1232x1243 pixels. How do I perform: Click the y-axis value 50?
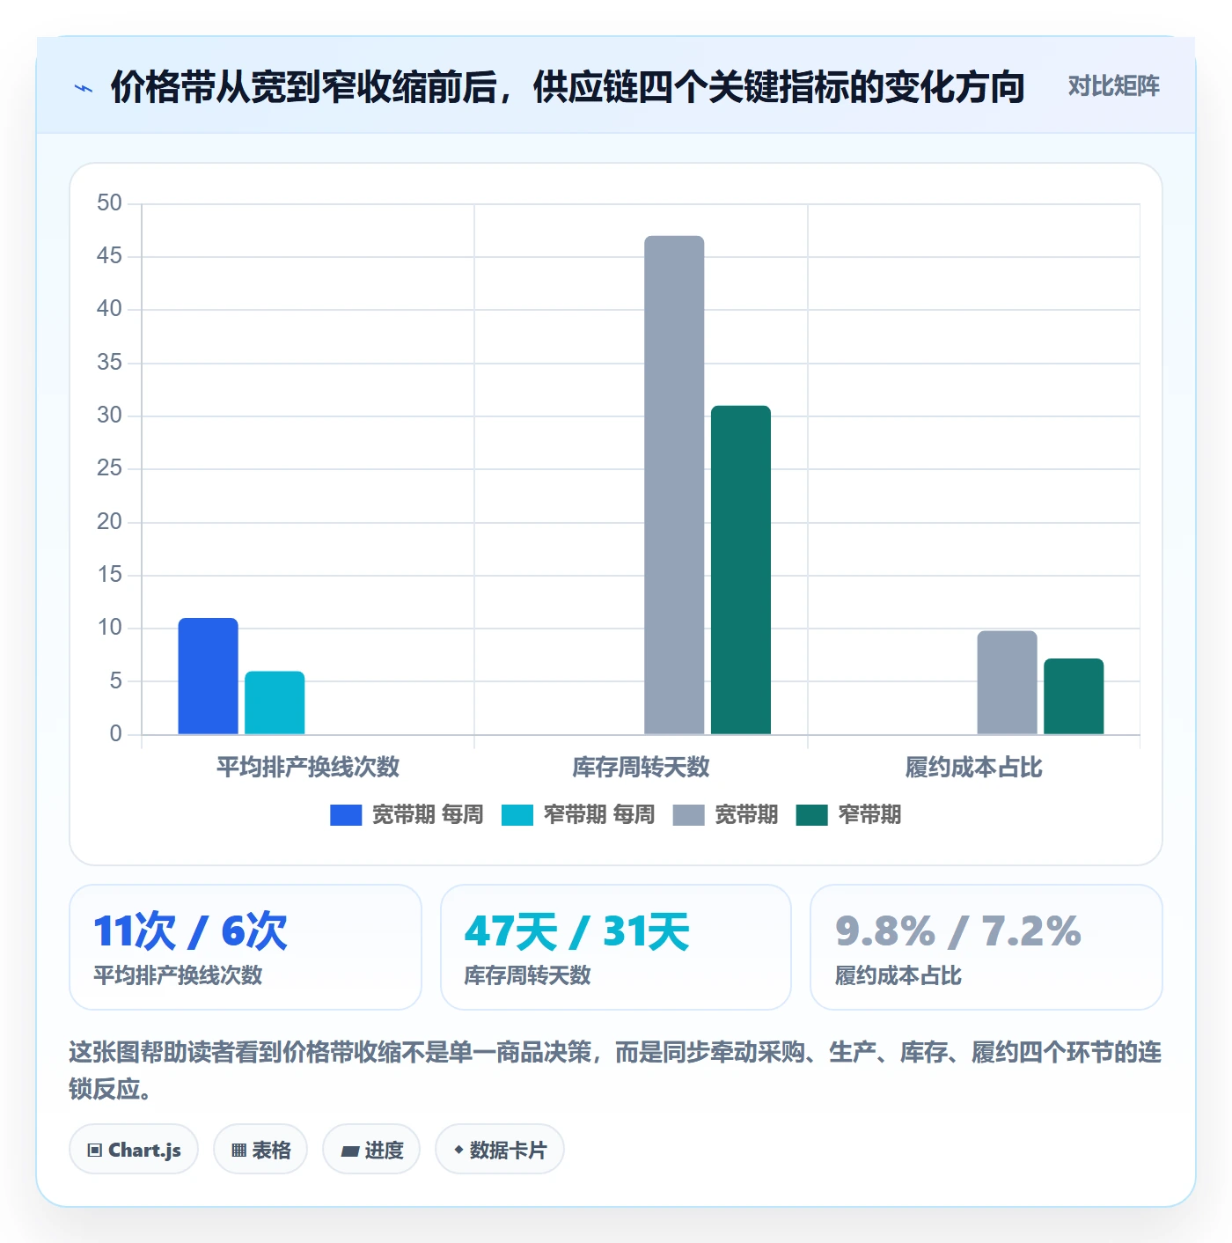pyautogui.click(x=109, y=203)
